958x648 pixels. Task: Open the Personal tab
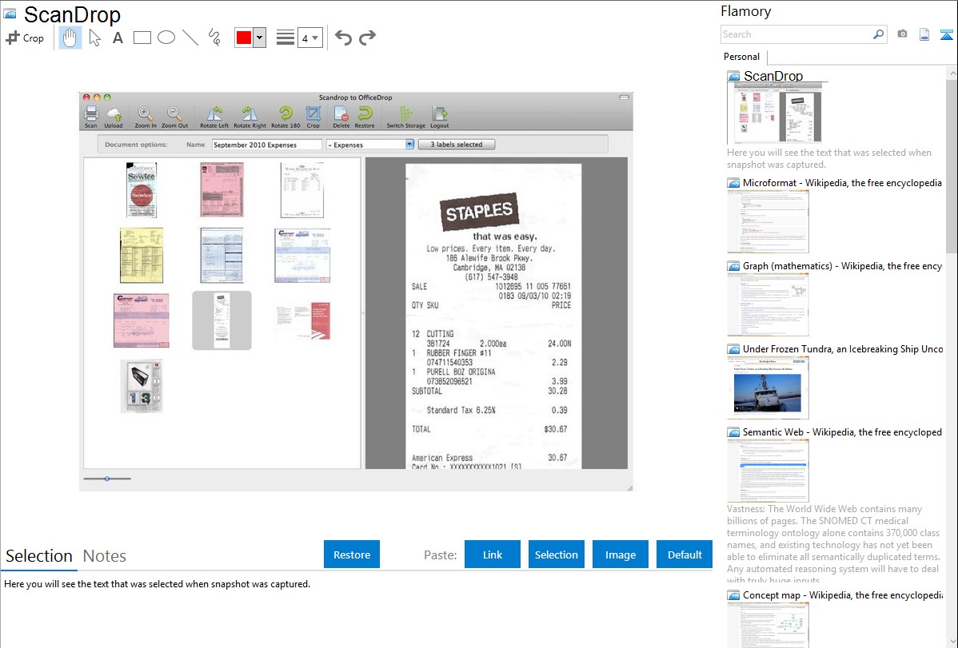[742, 57]
